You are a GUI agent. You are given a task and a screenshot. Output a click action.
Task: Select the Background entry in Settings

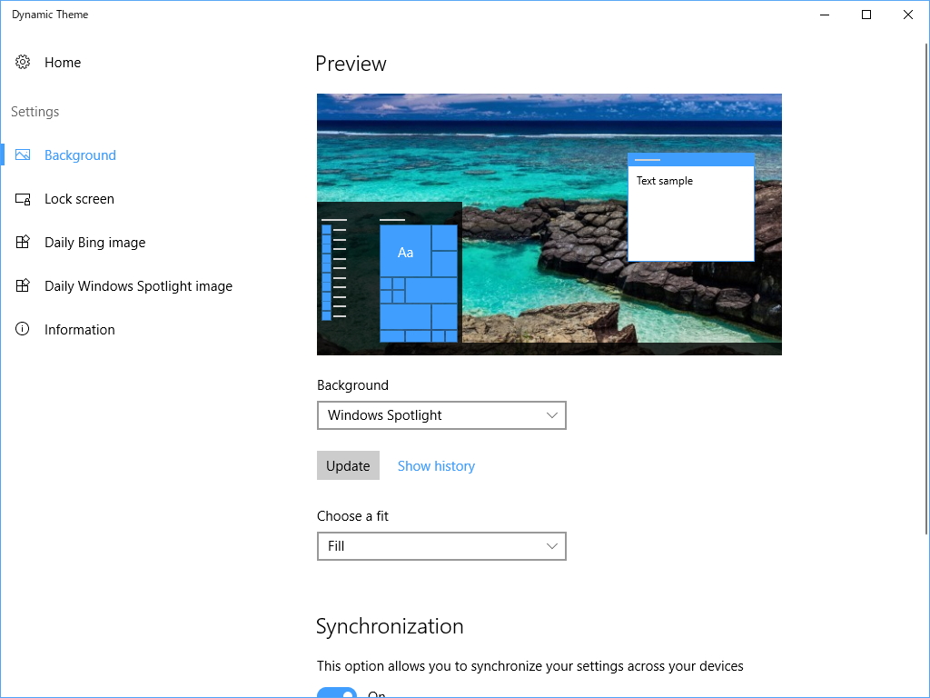(80, 155)
